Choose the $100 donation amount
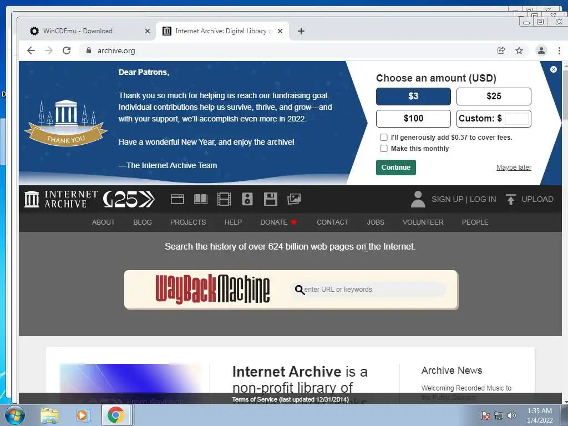Image resolution: width=568 pixels, height=426 pixels. (x=413, y=119)
